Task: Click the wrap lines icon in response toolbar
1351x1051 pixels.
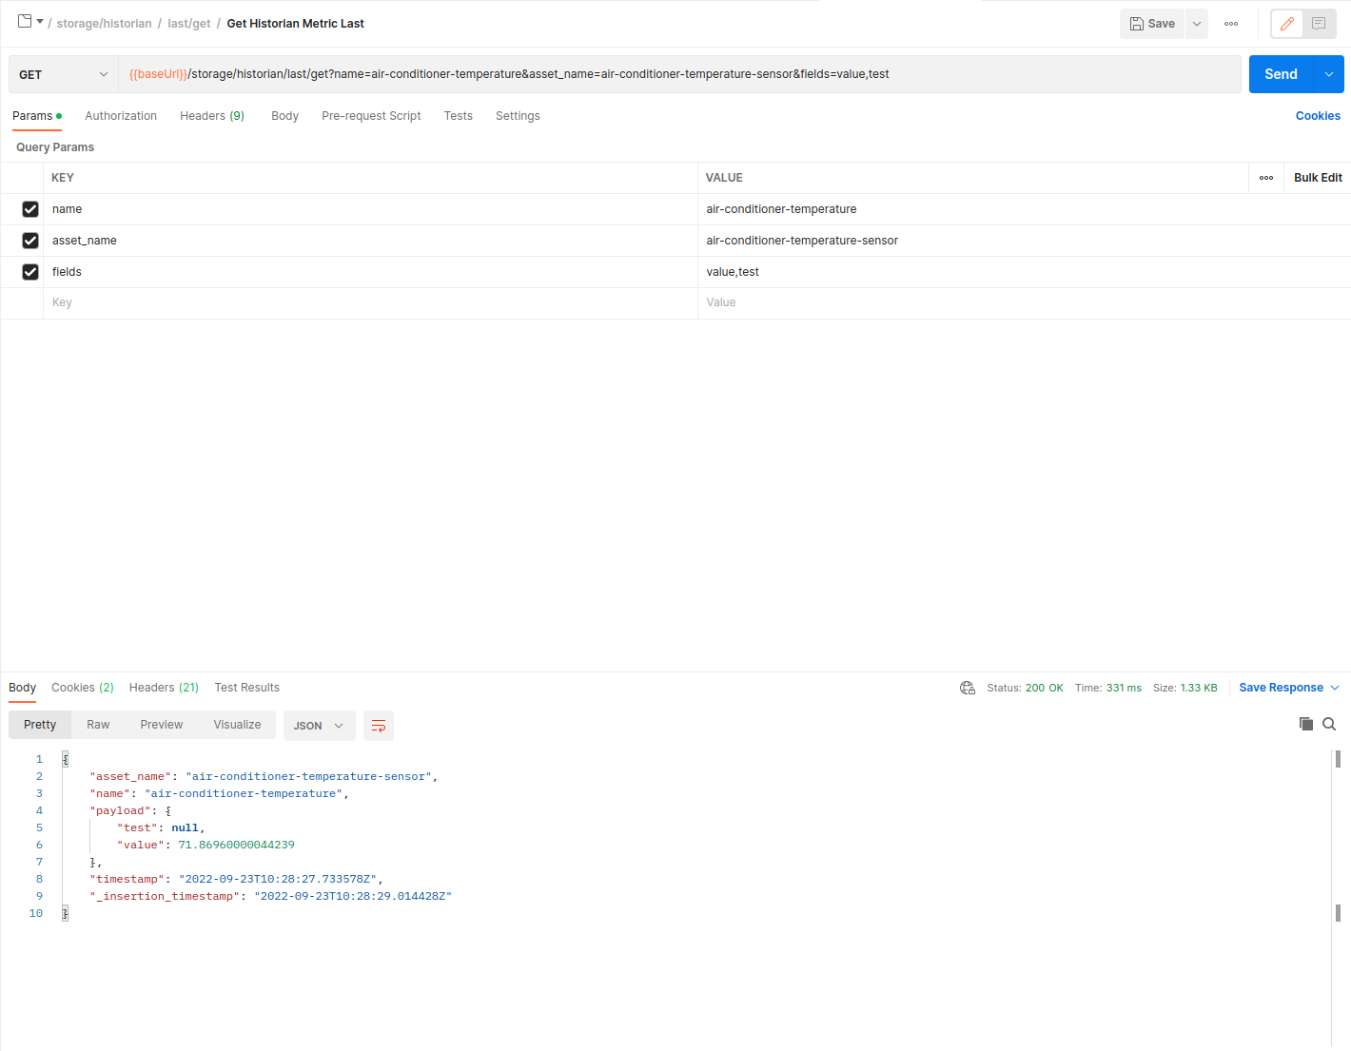Action: point(379,726)
